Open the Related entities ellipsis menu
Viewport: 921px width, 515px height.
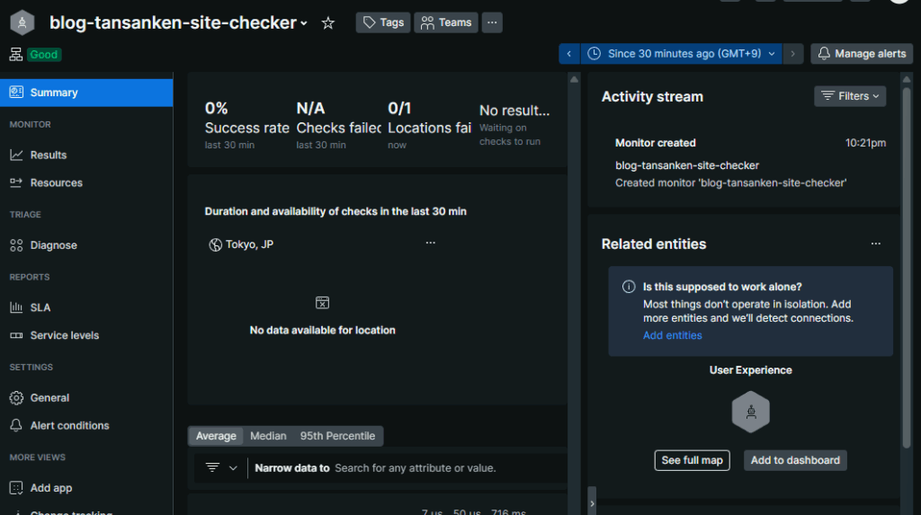pos(876,244)
